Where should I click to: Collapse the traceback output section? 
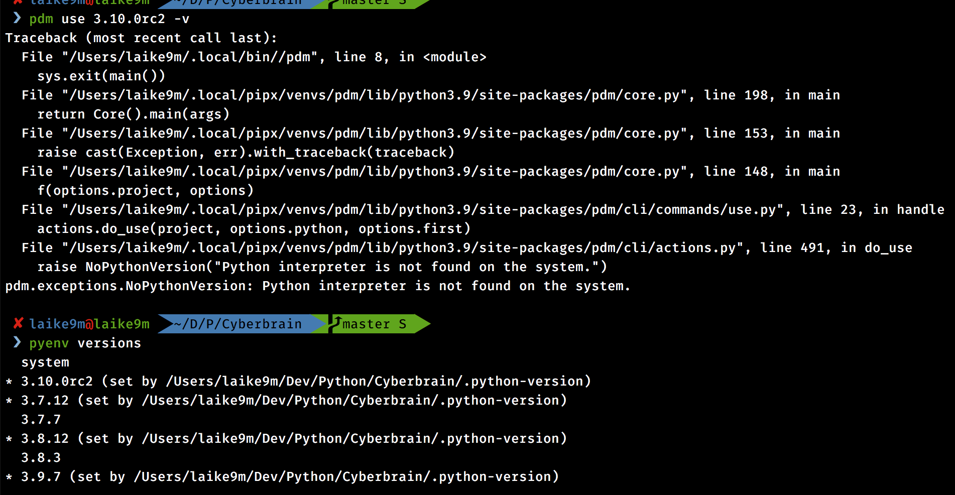point(141,38)
